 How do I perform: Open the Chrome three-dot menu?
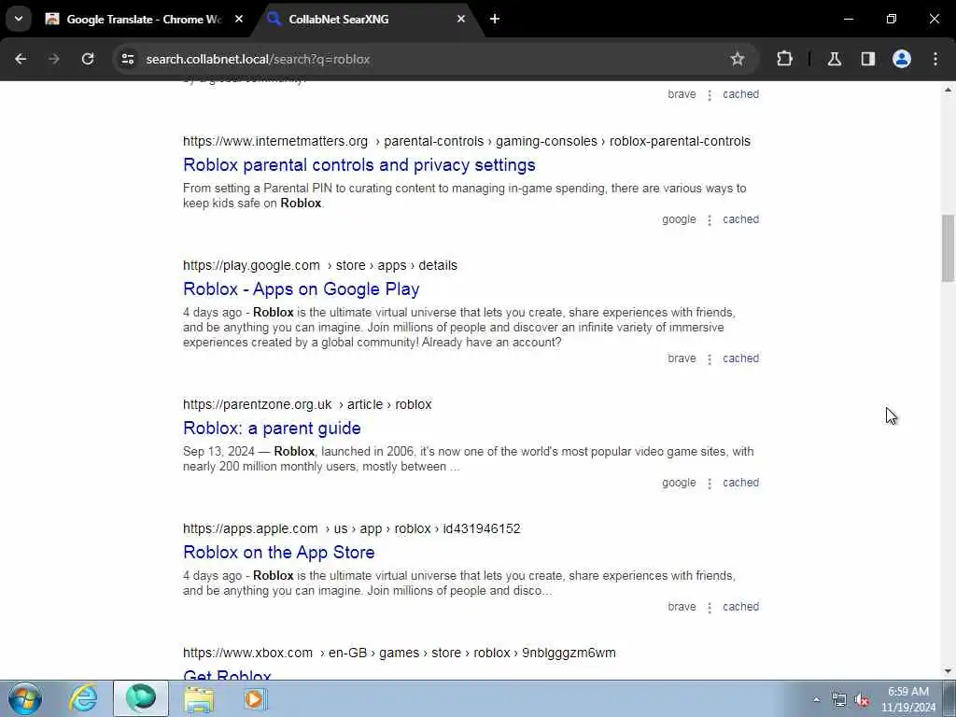(935, 59)
